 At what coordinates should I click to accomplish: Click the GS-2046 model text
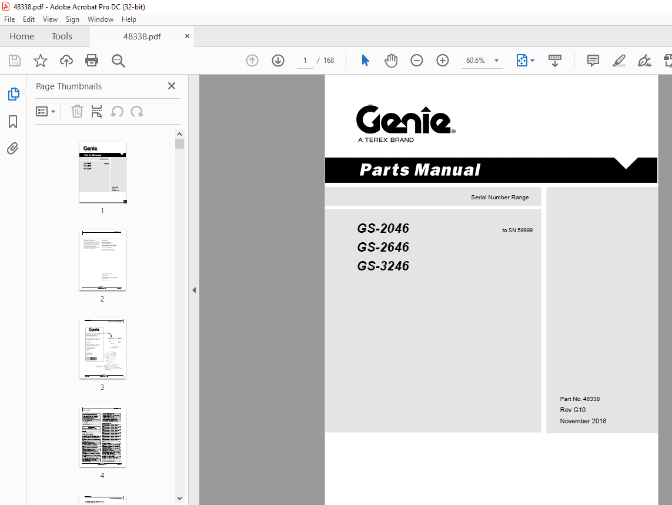[x=383, y=229]
